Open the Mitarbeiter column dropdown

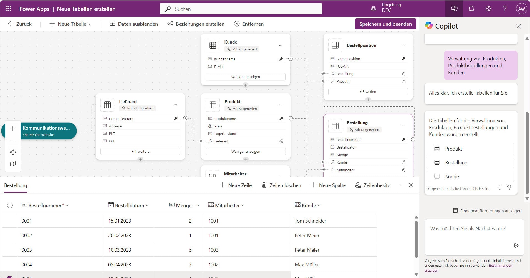click(x=243, y=205)
